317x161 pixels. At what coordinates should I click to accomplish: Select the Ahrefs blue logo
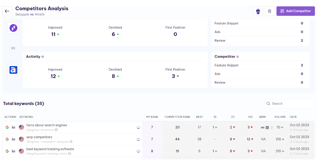coord(13,70)
